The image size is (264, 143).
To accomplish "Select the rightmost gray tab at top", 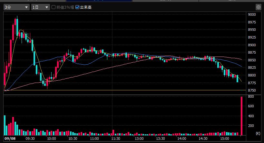I will point(231,1).
